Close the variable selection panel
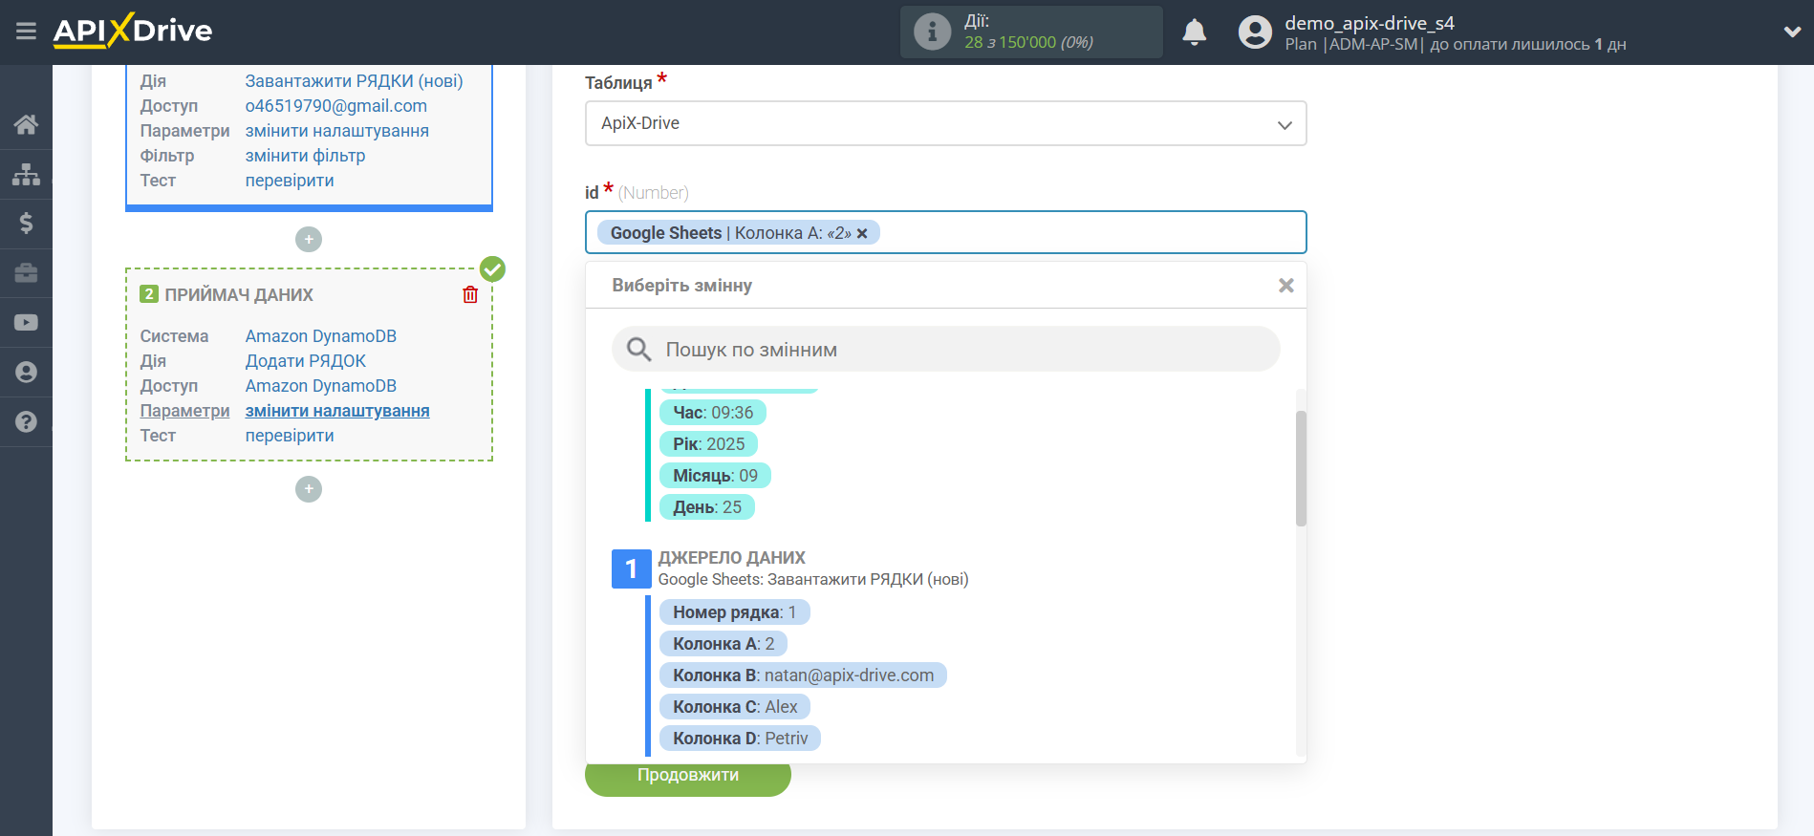 click(x=1285, y=286)
